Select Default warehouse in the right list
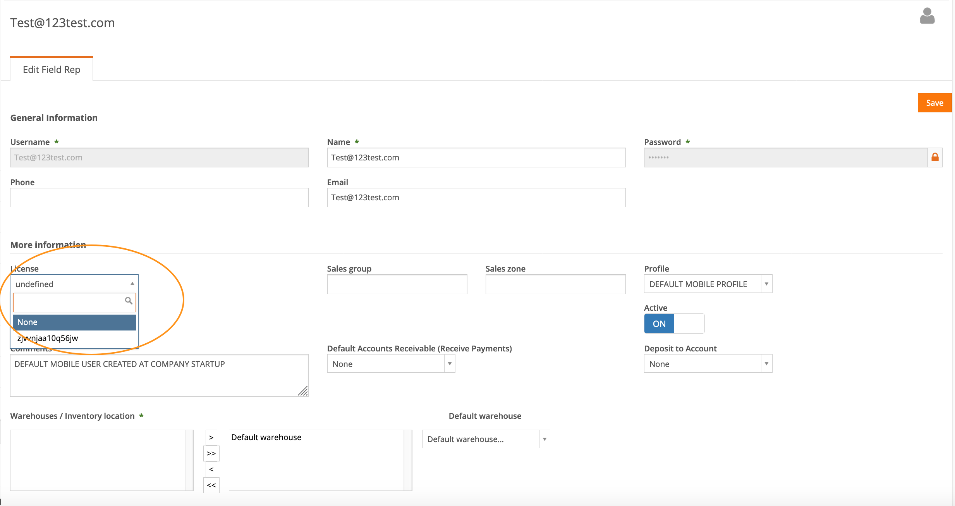 point(266,437)
